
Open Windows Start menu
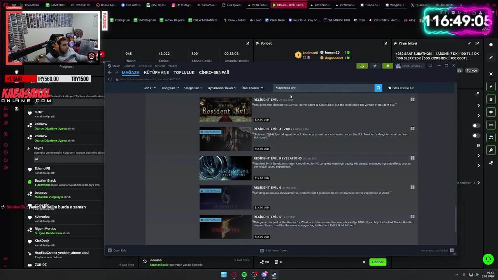pyautogui.click(x=224, y=275)
